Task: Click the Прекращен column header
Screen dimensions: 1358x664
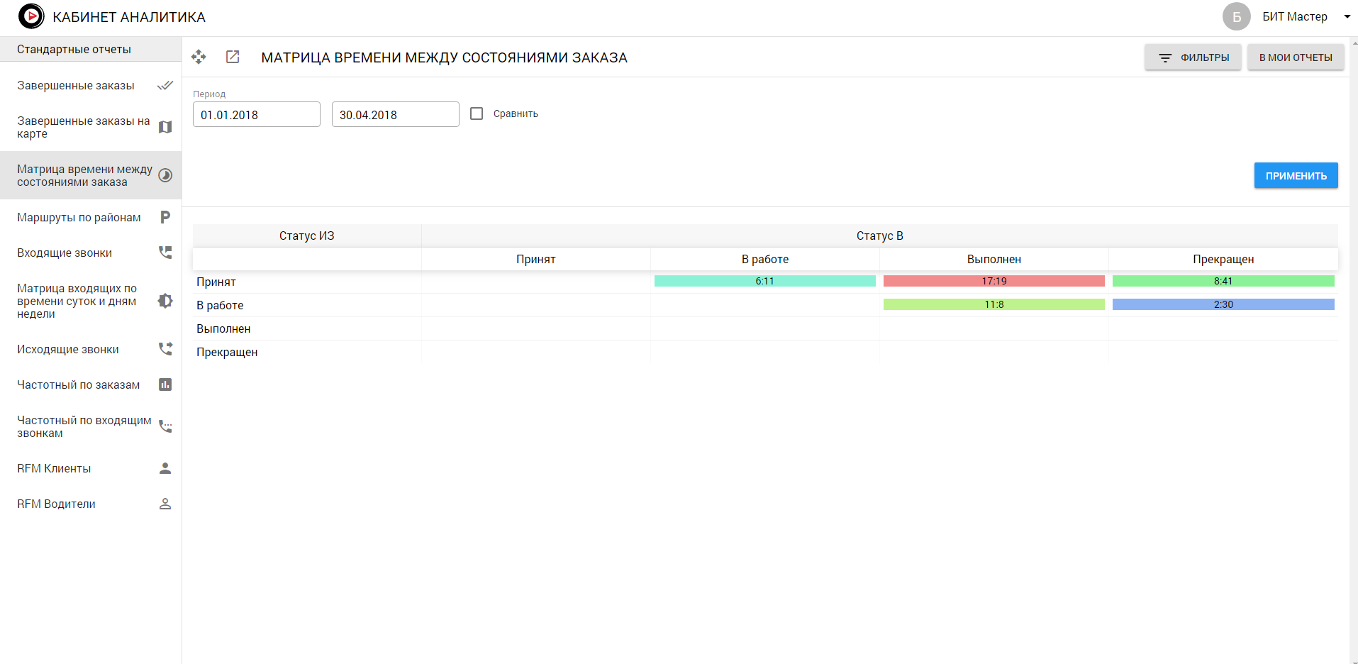Action: (1223, 259)
